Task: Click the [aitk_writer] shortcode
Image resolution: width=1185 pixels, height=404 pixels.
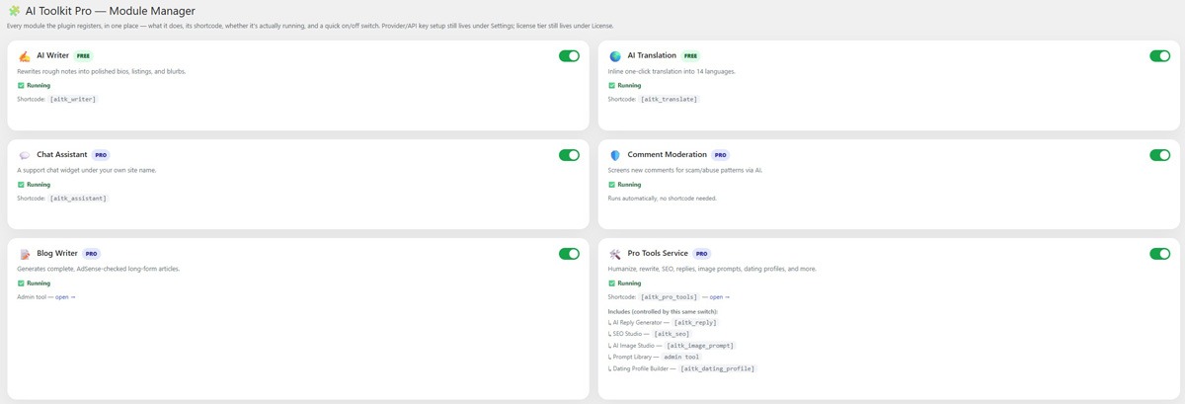Action: click(x=73, y=99)
